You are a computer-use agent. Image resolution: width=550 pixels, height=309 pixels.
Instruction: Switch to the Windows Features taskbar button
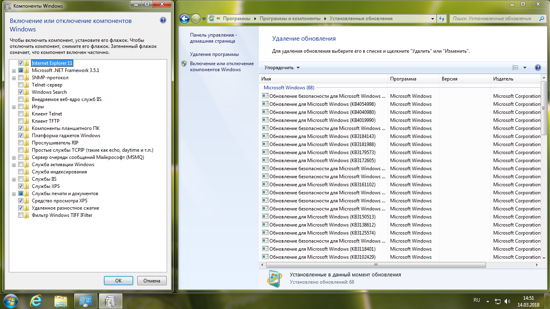tap(110, 301)
